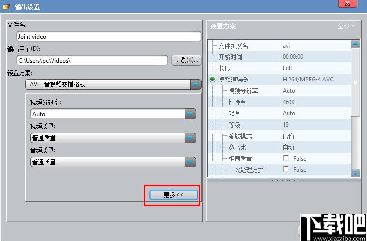This screenshot has width=367, height=241.
Task: Open the 全部 filter dropdown
Action: (346, 26)
